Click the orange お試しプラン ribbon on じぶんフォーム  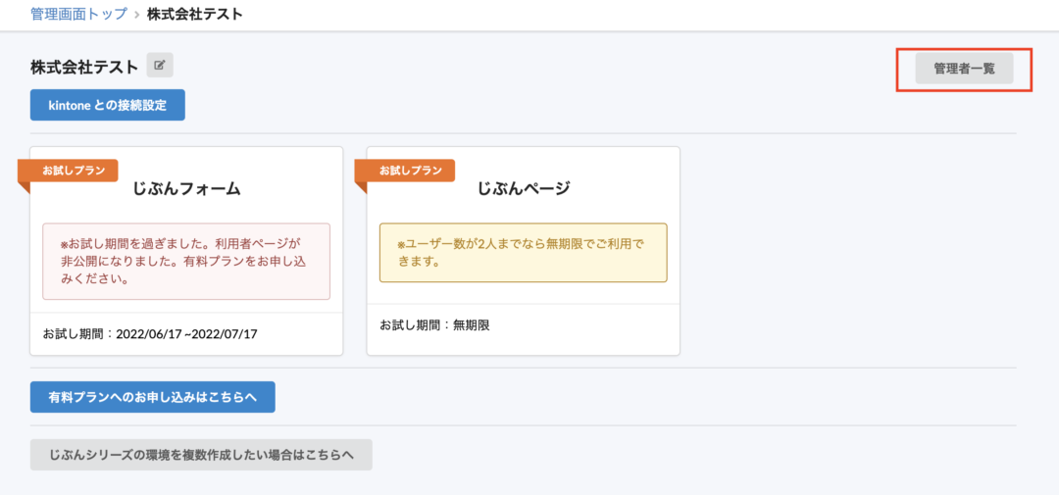(x=74, y=170)
